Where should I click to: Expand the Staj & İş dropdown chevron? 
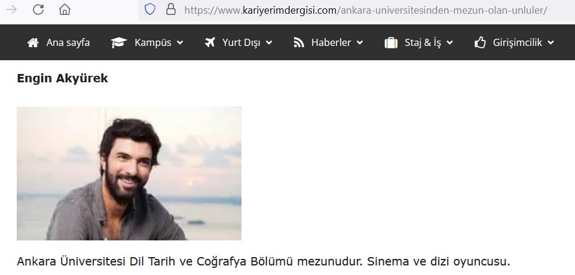(x=449, y=42)
